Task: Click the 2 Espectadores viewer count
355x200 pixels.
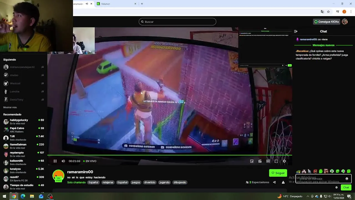Action: tap(257, 182)
